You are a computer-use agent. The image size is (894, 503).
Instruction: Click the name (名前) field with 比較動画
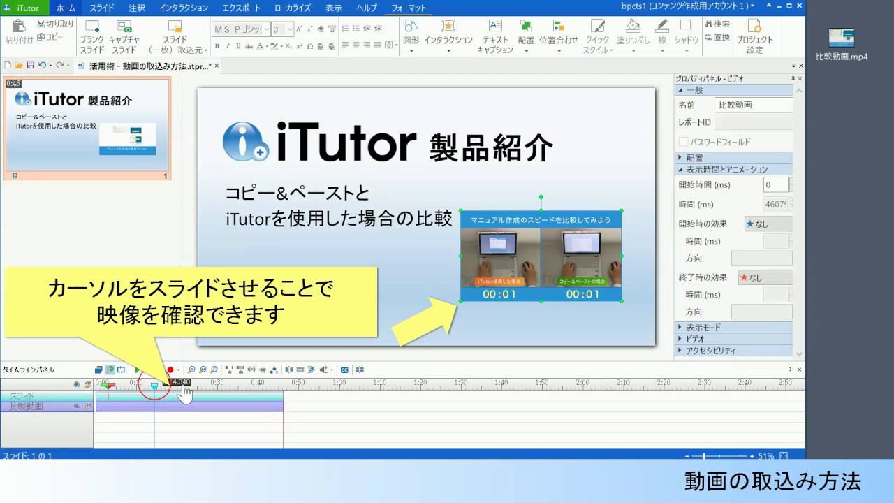754,105
